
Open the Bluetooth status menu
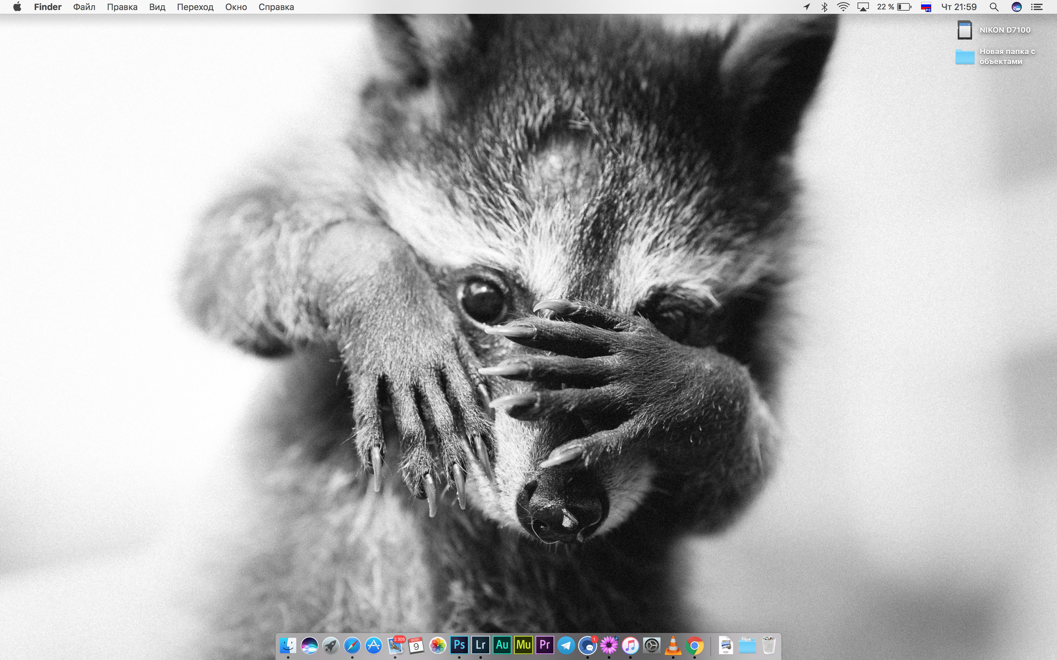point(824,7)
